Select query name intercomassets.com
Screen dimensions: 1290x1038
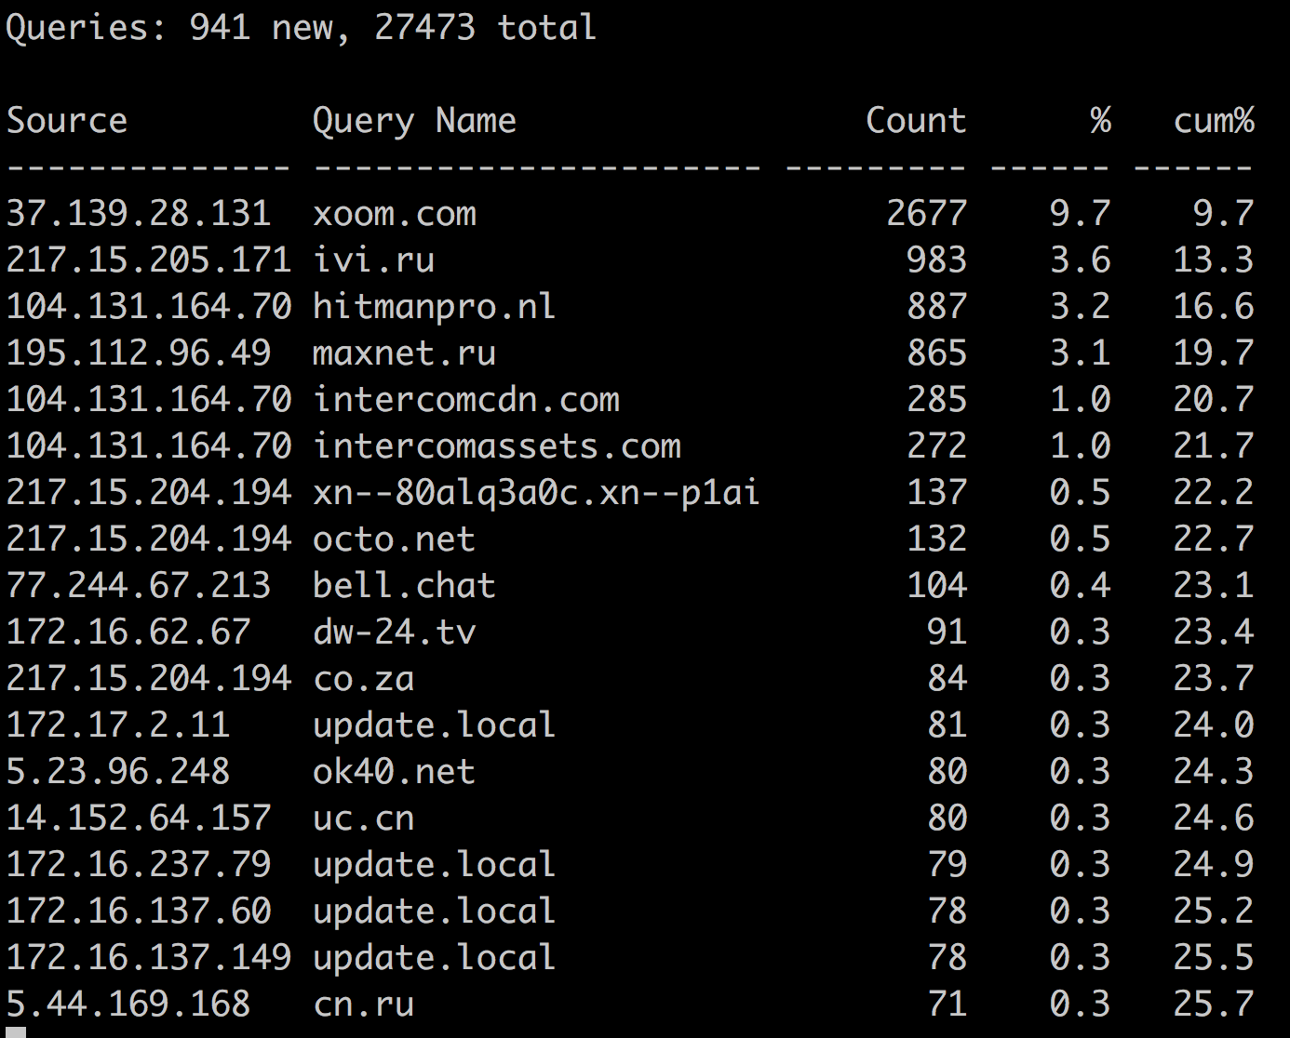pos(497,446)
